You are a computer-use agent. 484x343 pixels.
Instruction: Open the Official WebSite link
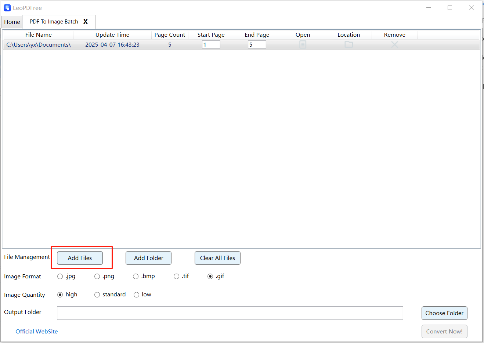37,332
